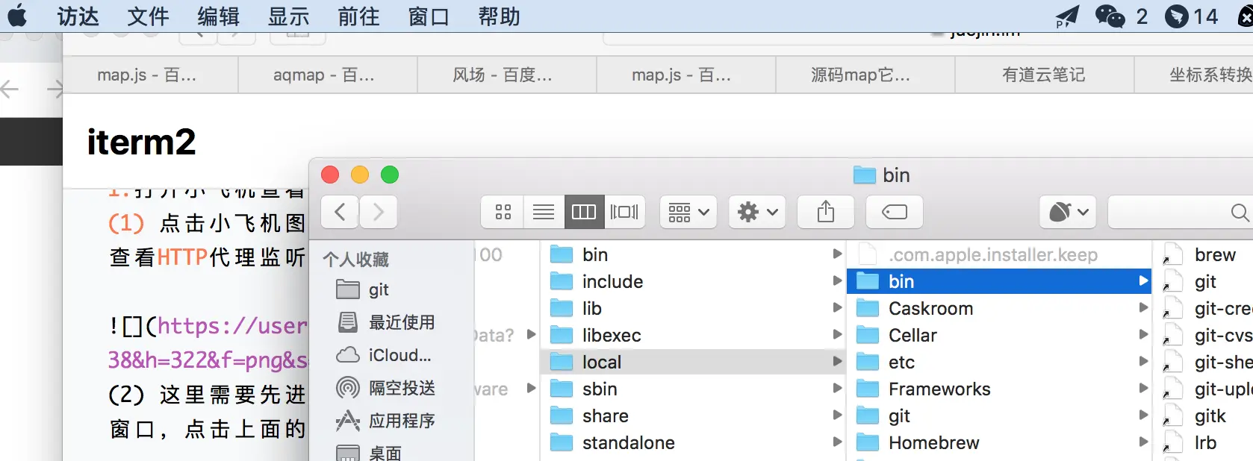Expand the Frameworks folder arrow

[x=1143, y=389]
